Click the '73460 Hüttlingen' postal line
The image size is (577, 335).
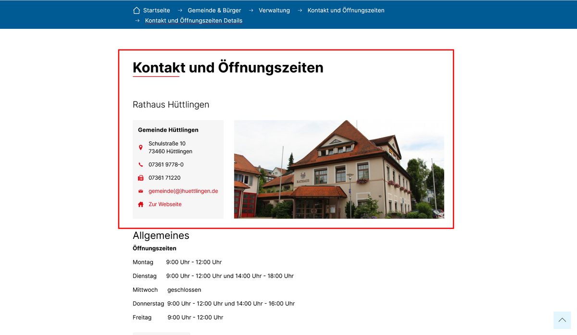pos(170,151)
